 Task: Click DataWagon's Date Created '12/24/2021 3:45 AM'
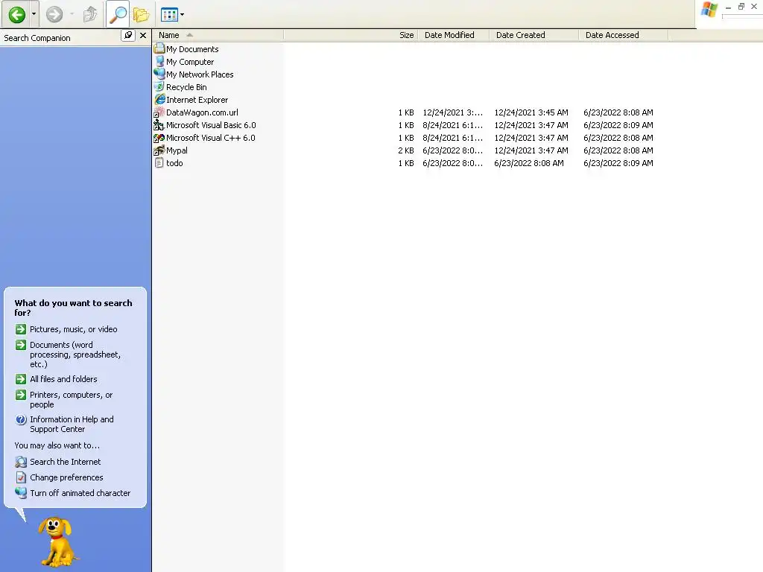531,112
